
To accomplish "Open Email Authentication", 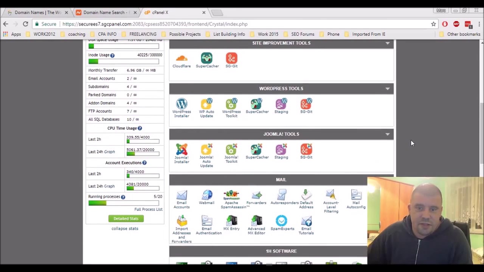I will pos(206,226).
